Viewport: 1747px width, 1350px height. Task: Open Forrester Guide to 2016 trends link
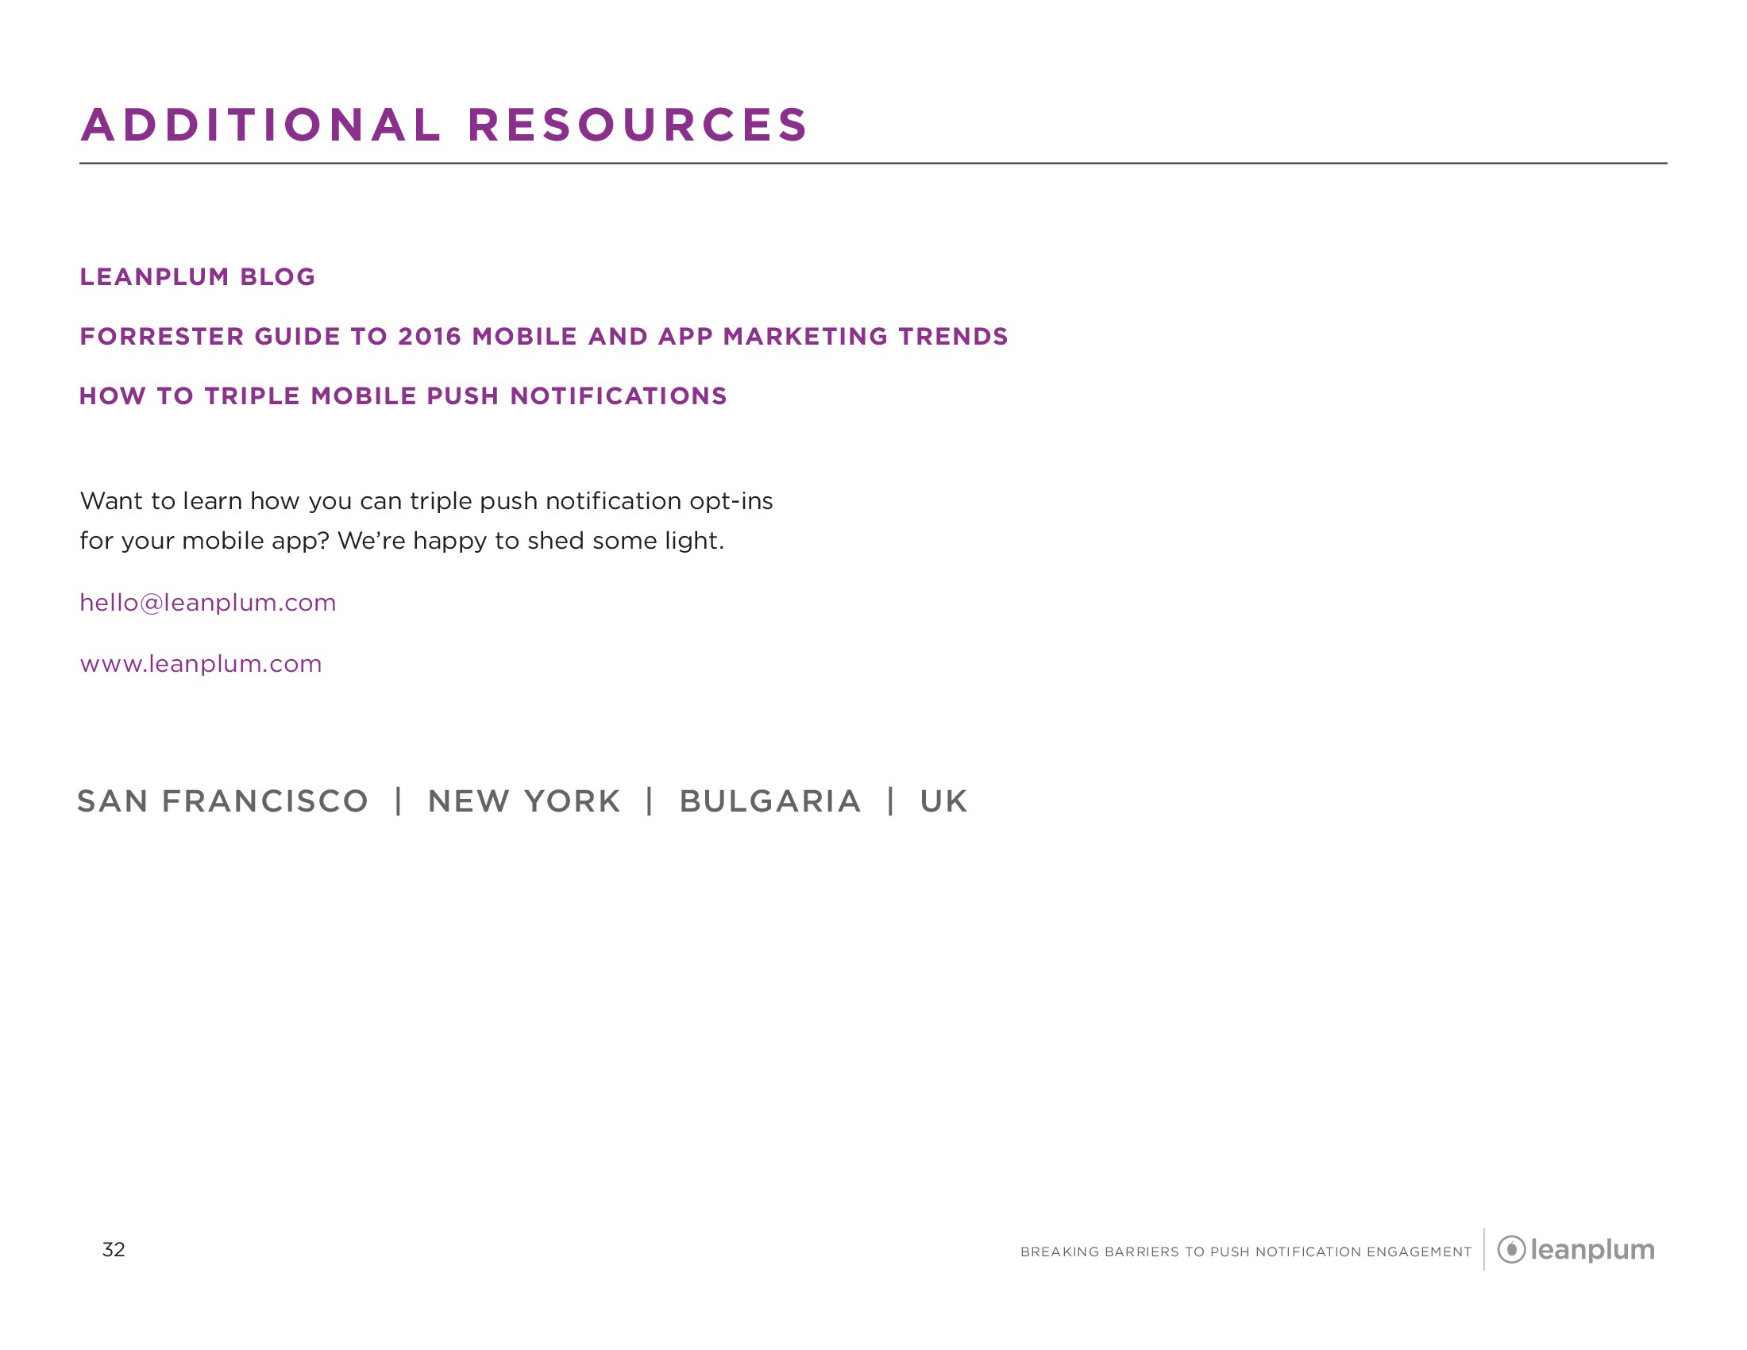click(x=544, y=337)
